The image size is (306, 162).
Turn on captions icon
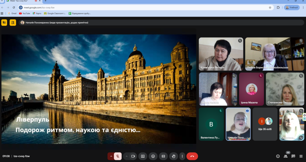pos(163,156)
